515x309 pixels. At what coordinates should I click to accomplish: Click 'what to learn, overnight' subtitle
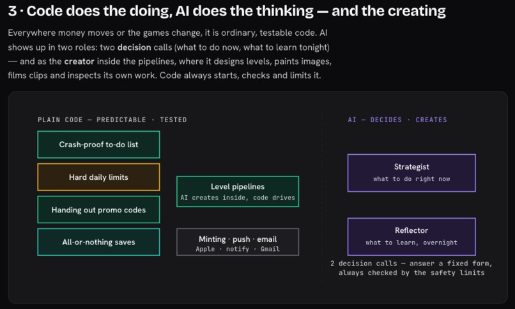click(411, 242)
